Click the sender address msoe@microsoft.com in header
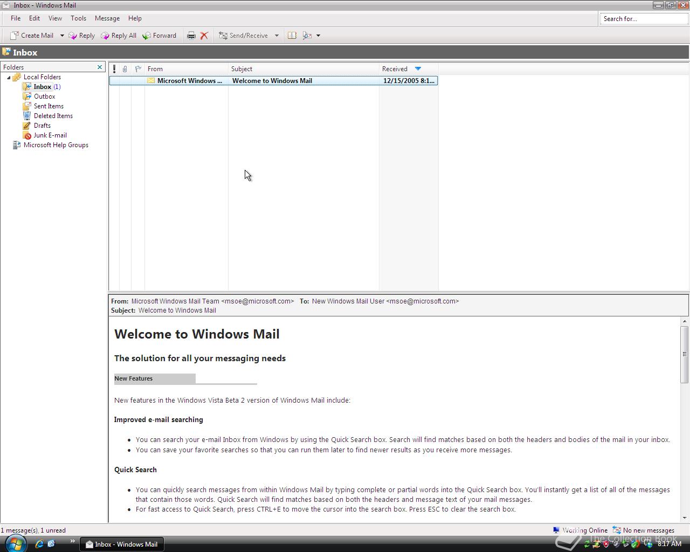This screenshot has width=690, height=552. click(258, 301)
